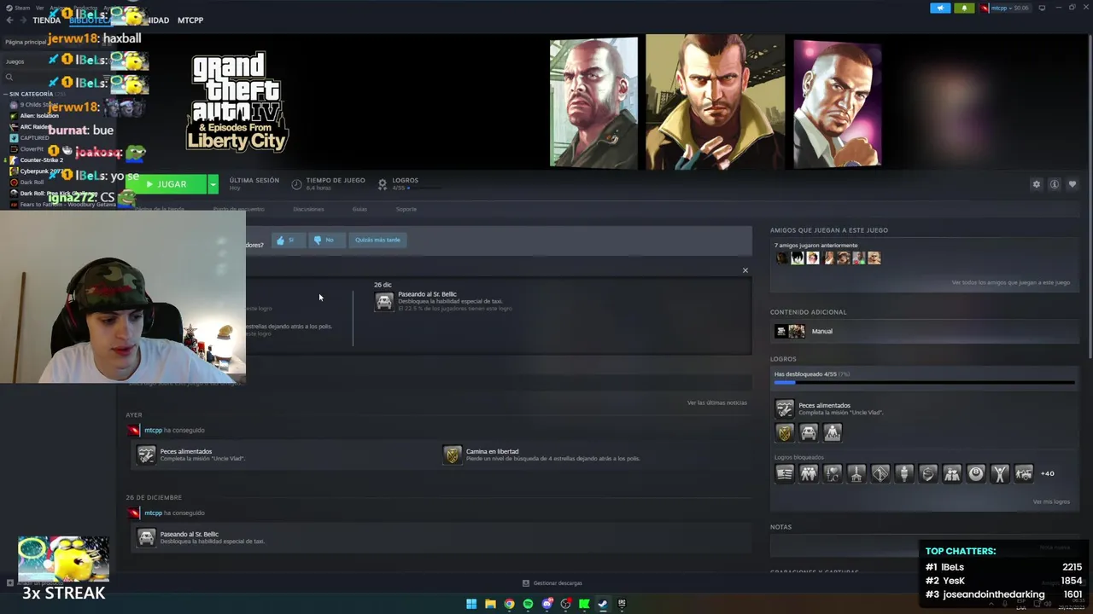Click the Tiempo de juego clock icon
Image resolution: width=1093 pixels, height=614 pixels.
[x=296, y=183]
